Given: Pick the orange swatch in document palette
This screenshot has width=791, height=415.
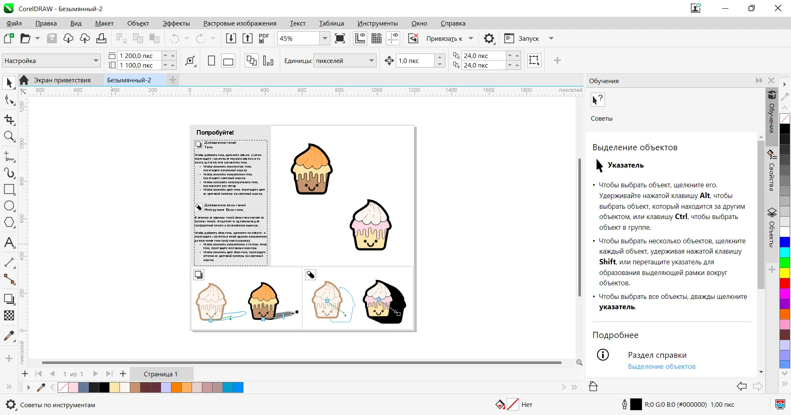Looking at the screenshot, I should pos(176,387).
